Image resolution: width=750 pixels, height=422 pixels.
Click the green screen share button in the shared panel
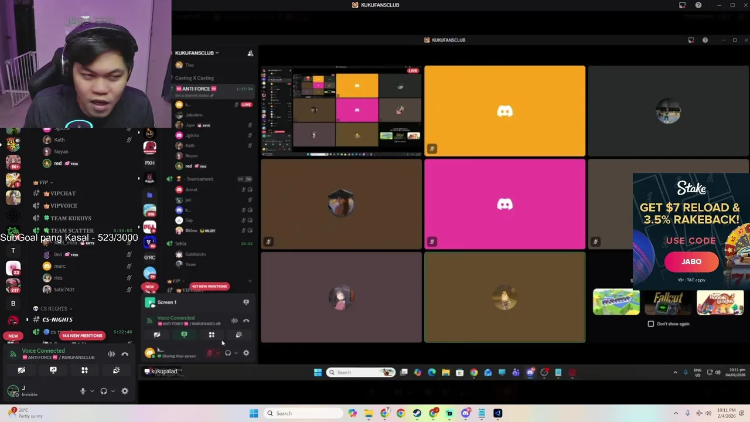pos(184,335)
